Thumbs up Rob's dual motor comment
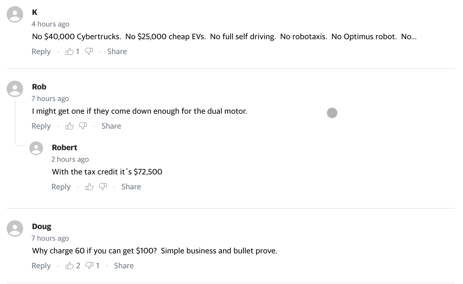463x284 pixels. pos(70,126)
